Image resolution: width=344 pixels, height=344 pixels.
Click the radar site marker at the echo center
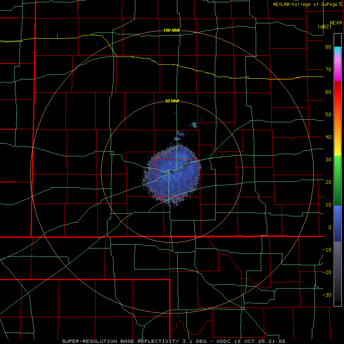click(172, 171)
